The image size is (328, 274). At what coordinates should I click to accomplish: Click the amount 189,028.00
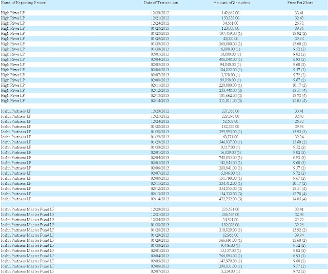230,225
